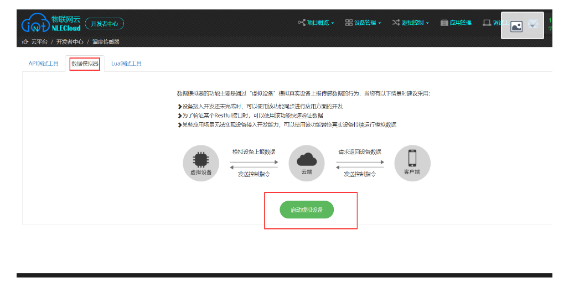
Task: Select 温度传感器 in the breadcrumb
Action: point(106,42)
